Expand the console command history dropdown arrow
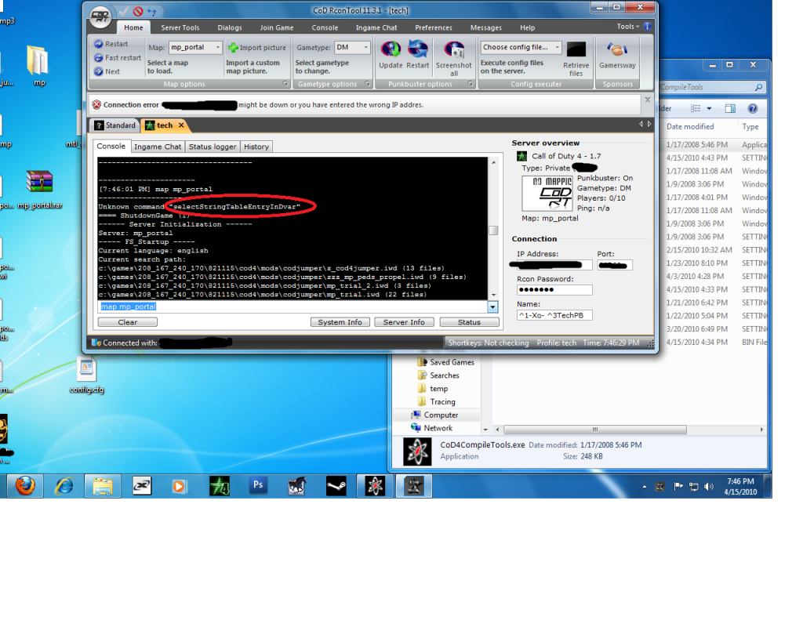 pos(492,306)
